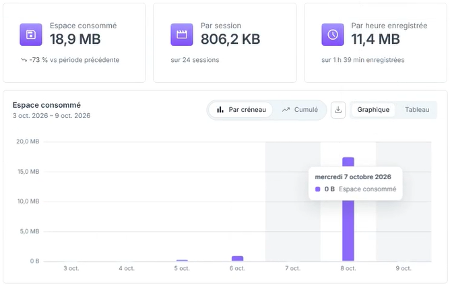Click the 10,0 MB axis label
Viewport: 450px width, 285px height.
pyautogui.click(x=28, y=201)
